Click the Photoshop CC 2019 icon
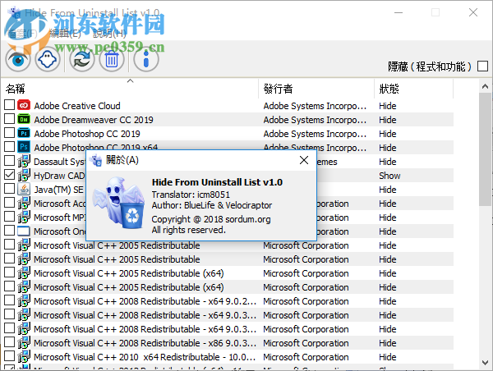This screenshot has height=371, width=493. click(x=24, y=134)
